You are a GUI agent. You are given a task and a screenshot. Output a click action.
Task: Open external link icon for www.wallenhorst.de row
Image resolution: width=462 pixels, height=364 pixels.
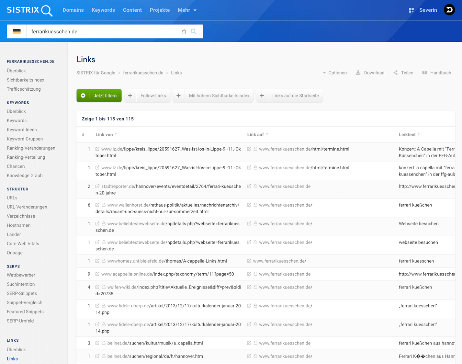coord(97,205)
